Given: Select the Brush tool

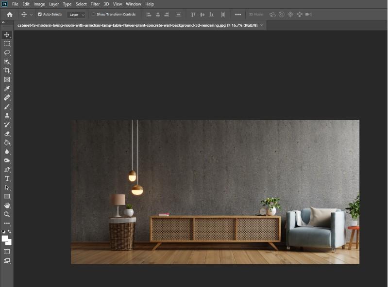Looking at the screenshot, I should coord(7,107).
